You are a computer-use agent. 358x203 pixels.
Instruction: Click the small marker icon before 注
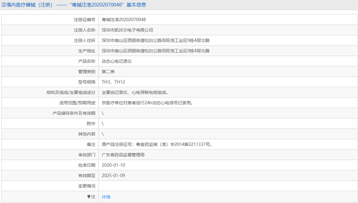[x=89, y=197]
